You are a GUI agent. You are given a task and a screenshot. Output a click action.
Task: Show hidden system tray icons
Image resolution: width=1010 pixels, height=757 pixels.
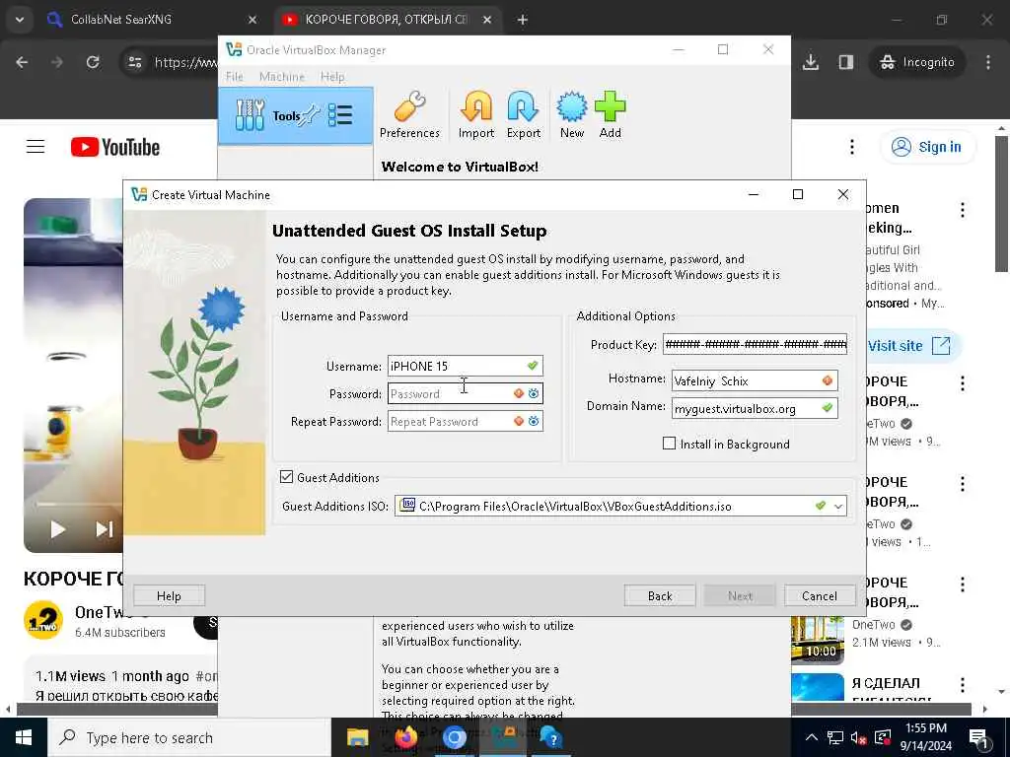tap(812, 737)
